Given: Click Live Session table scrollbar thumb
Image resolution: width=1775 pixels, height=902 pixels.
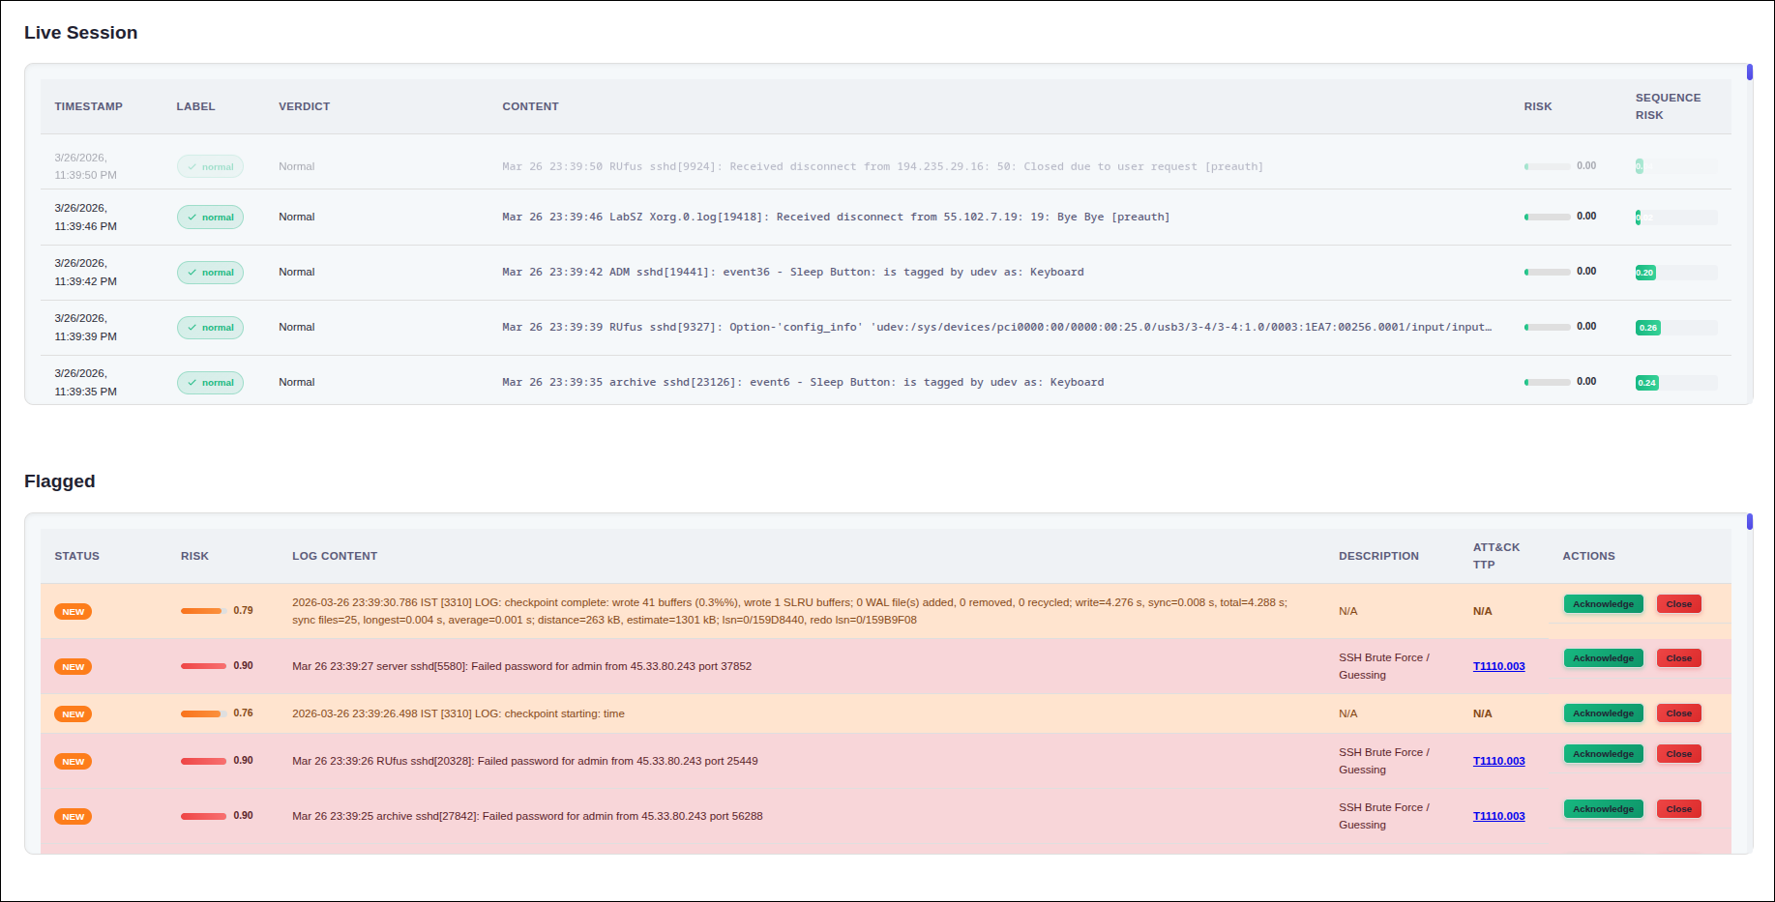Looking at the screenshot, I should [x=1749, y=73].
